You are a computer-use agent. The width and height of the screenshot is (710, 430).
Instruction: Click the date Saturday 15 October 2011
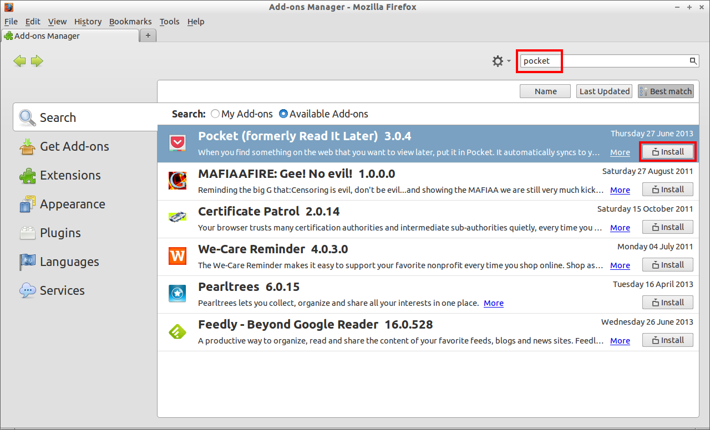pos(645,209)
